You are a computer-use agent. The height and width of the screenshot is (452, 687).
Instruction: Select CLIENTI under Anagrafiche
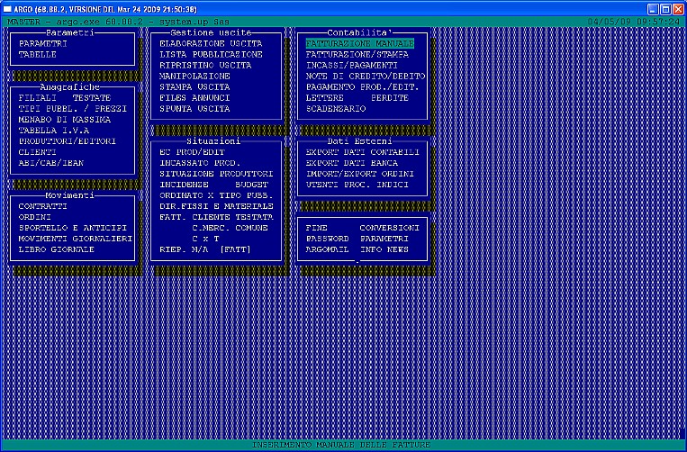coord(37,151)
